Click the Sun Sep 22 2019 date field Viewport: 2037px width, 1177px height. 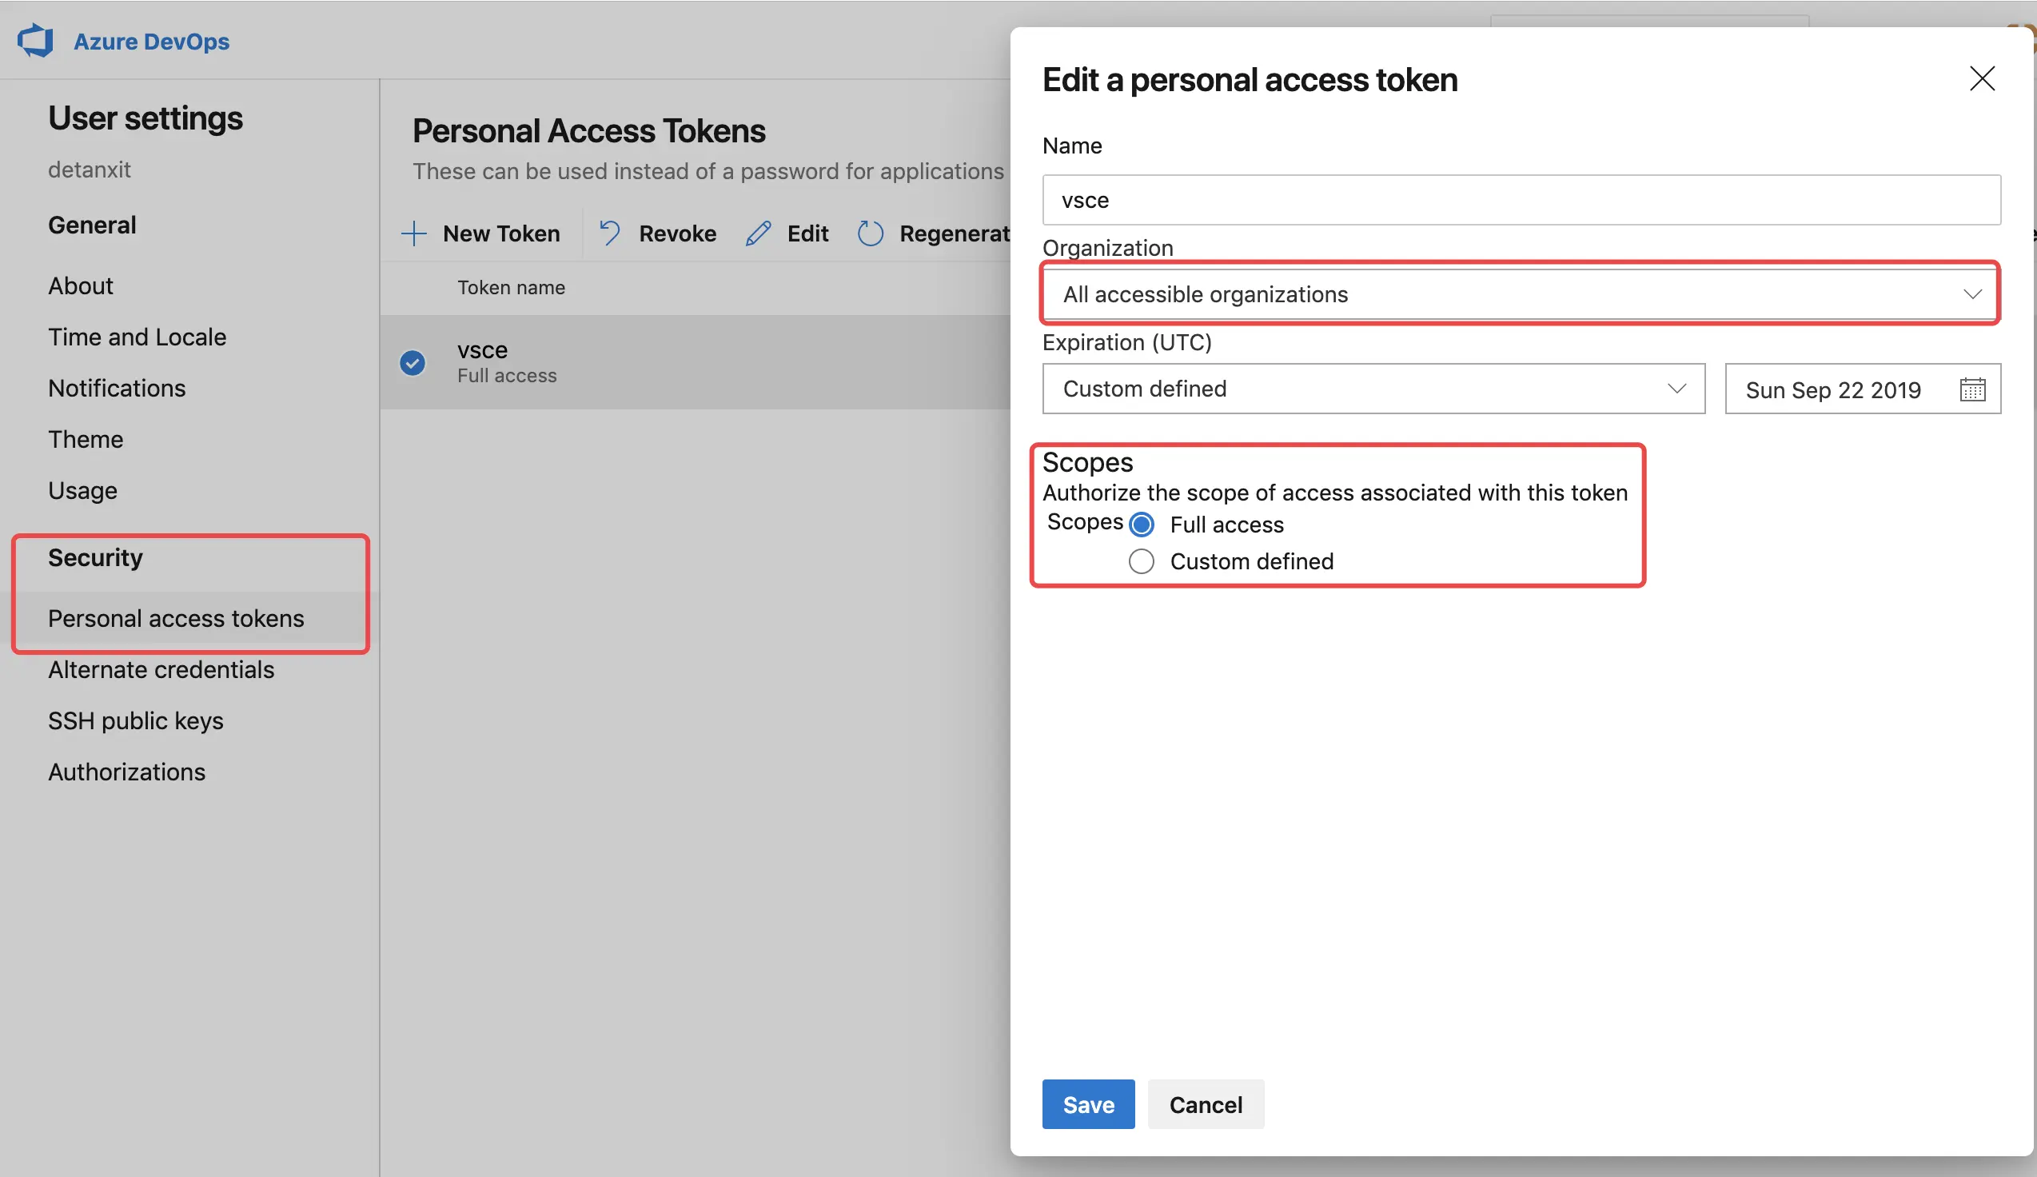coord(1832,389)
